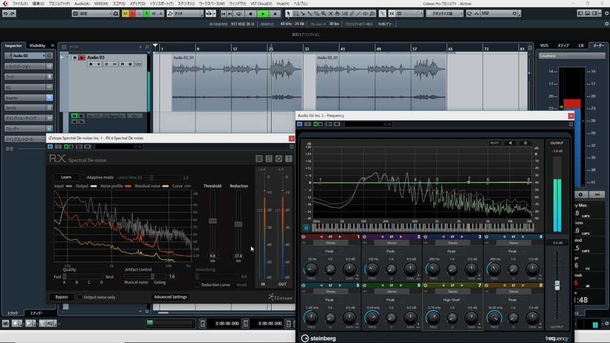This screenshot has height=343, width=610.
Task: Click Frequency EQ output listen speaker icon
Action: tap(510, 143)
